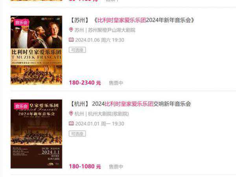This screenshot has width=236, height=177.
Task: Click the location pin icon next to 杭州
Action: point(71,113)
